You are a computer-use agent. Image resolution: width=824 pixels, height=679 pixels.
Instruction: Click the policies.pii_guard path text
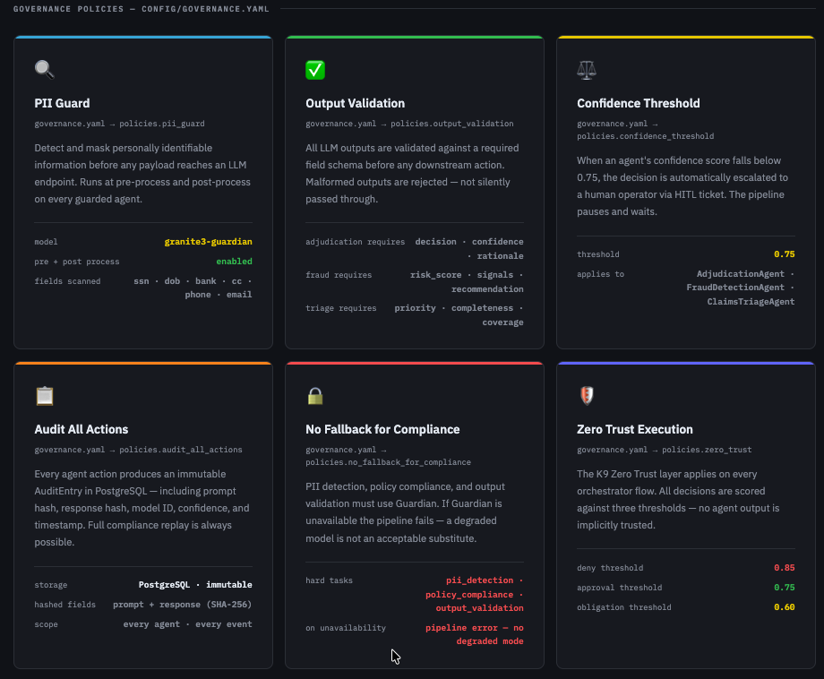tap(162, 124)
